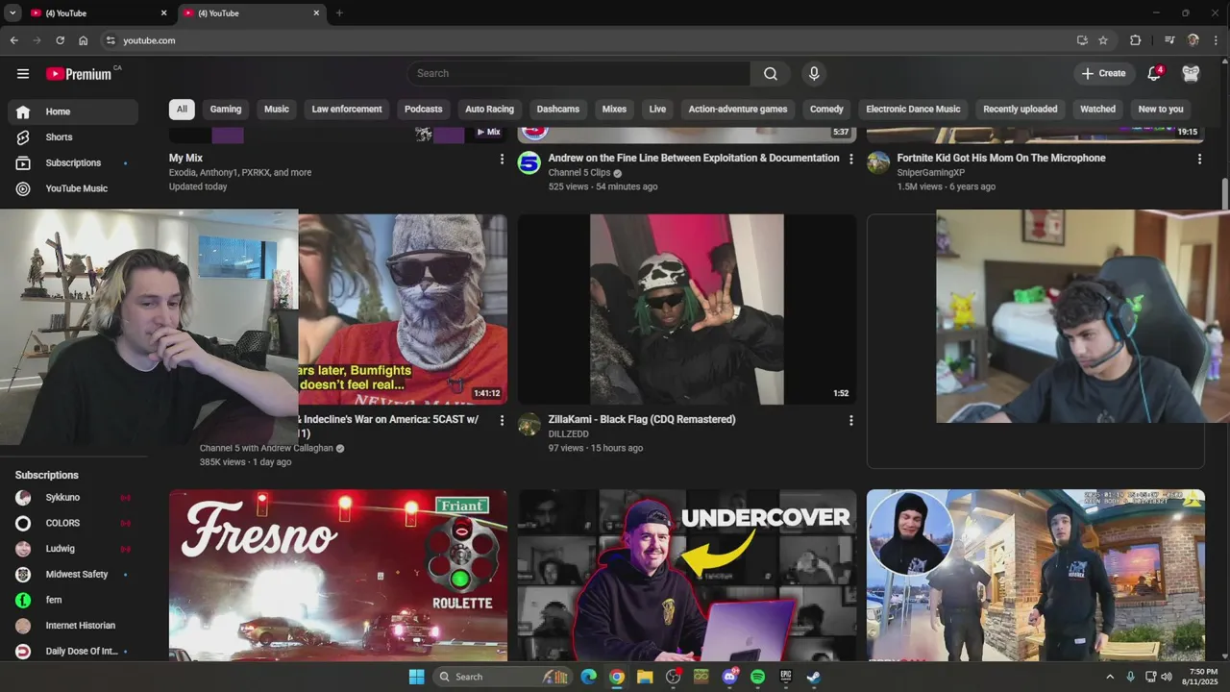This screenshot has height=692, width=1230.
Task: Install app icon in address bar
Action: (1082, 40)
